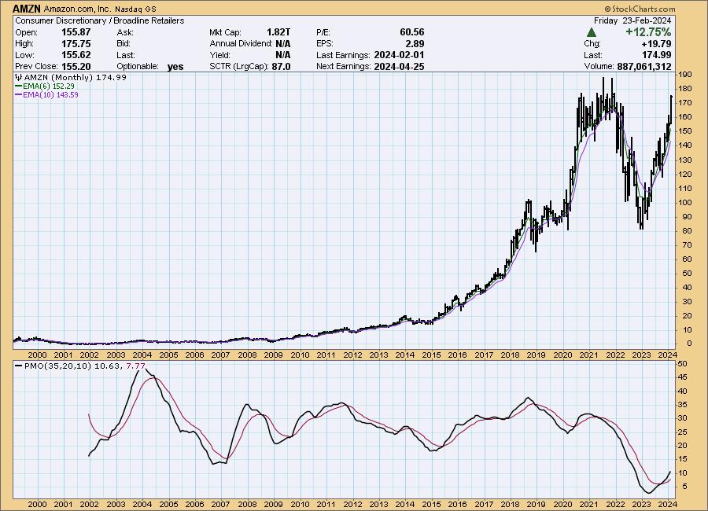The width and height of the screenshot is (708, 511).
Task: Click the Yield: label
Action: (x=220, y=55)
